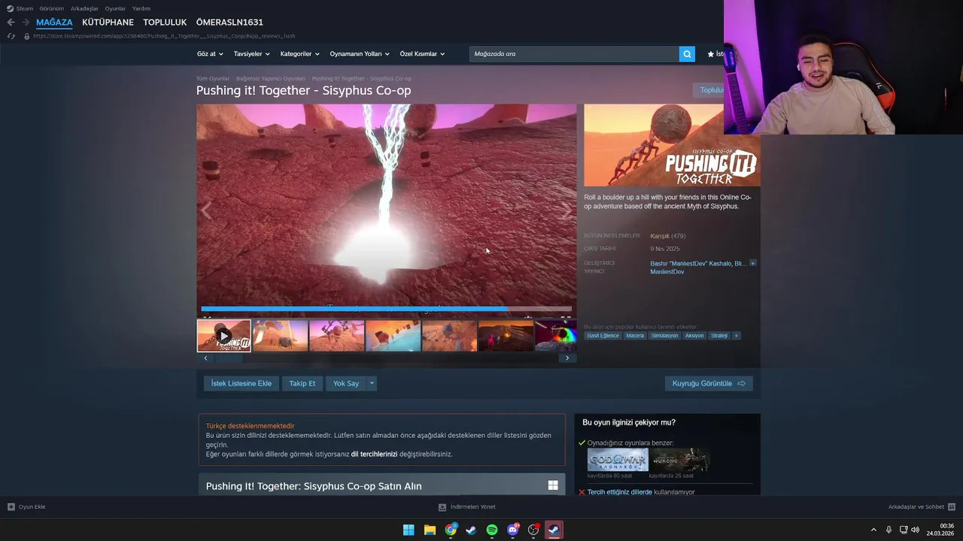This screenshot has width=963, height=541.
Task: Switch to the KÜTÜPHANE tab
Action: click(x=108, y=23)
